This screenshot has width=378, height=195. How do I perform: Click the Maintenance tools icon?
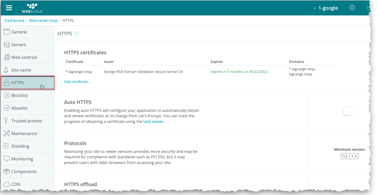tap(6, 133)
